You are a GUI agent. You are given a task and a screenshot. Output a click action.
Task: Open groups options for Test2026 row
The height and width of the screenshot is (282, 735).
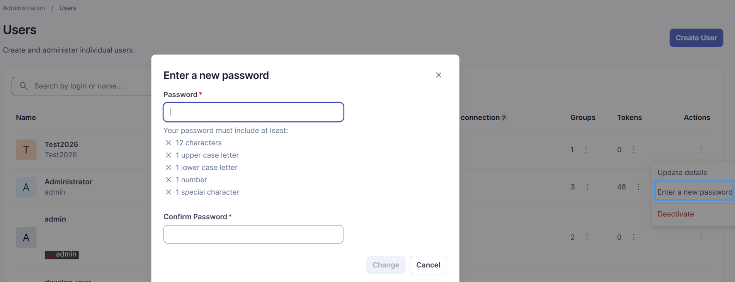586,149
